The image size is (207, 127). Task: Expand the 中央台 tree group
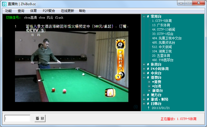tap(144, 73)
